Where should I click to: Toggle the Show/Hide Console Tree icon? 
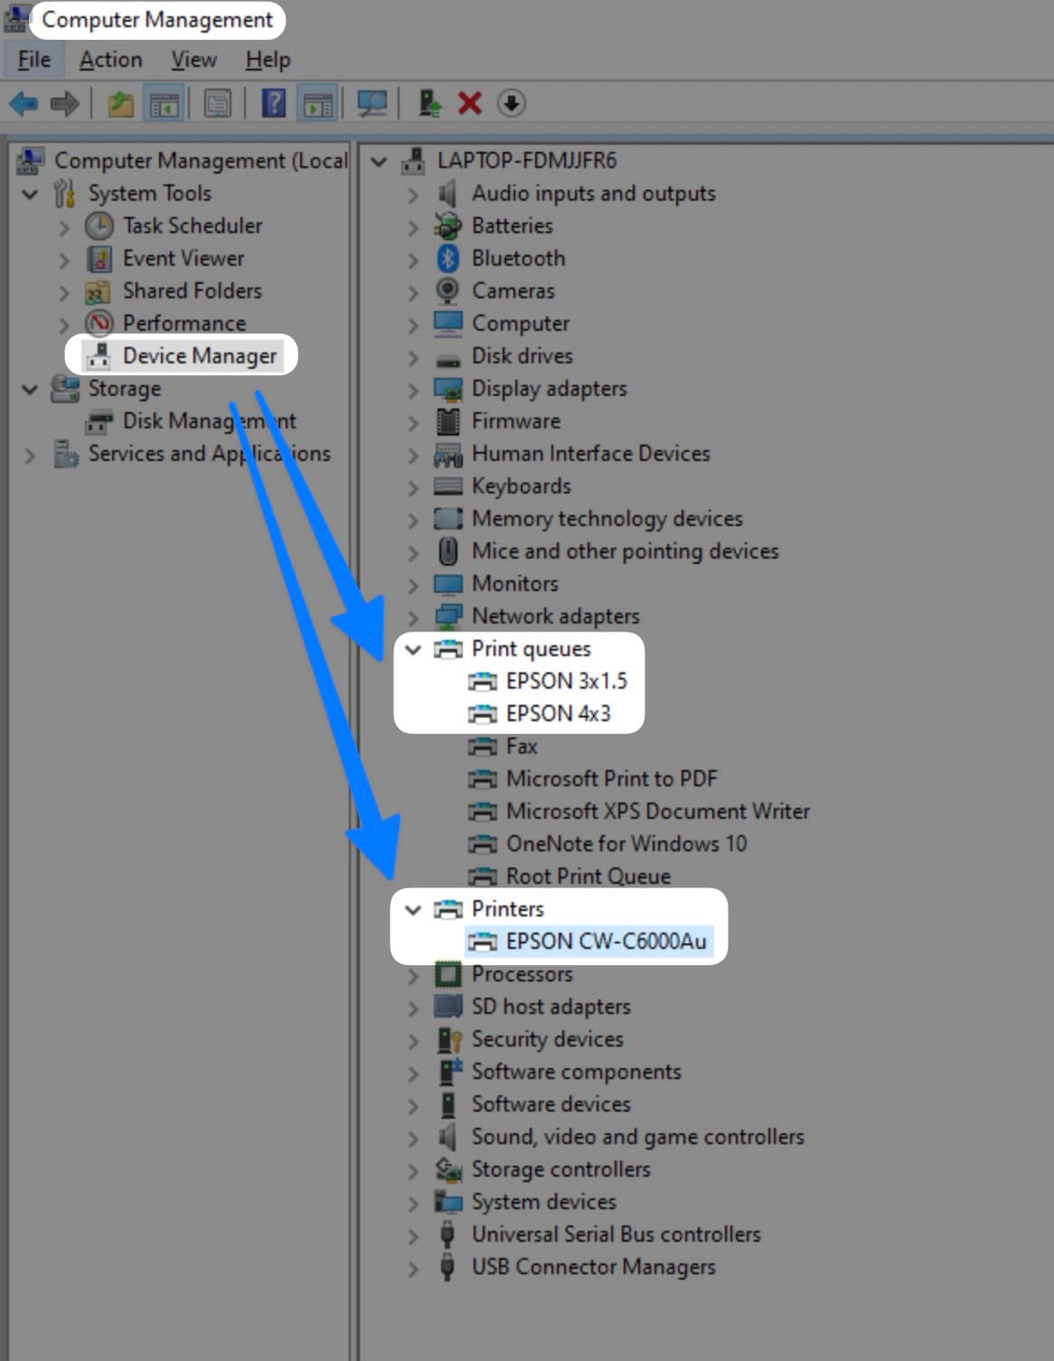pos(165,104)
